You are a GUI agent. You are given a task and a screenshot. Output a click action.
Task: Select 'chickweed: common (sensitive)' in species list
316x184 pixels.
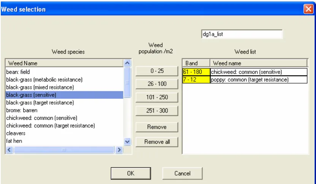(64, 118)
